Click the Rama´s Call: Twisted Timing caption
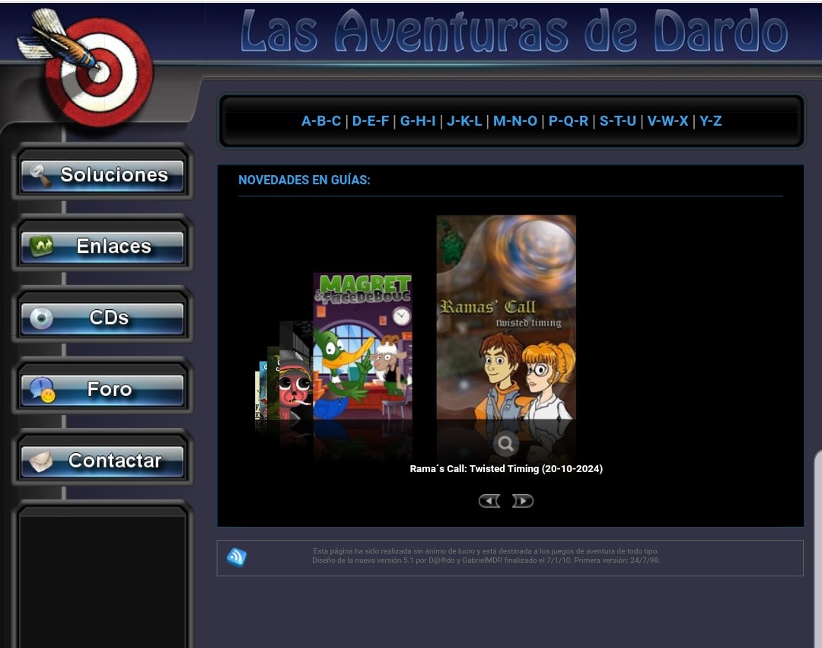Image resolution: width=822 pixels, height=648 pixels. [x=506, y=469]
